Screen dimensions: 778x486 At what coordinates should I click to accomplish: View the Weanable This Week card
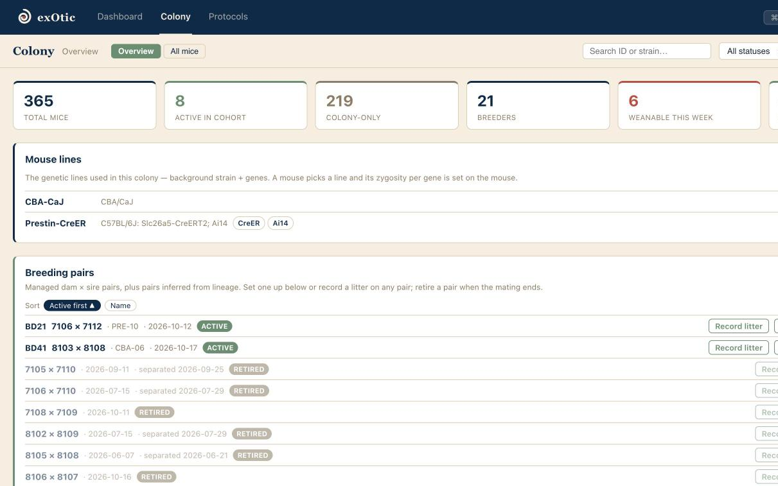pyautogui.click(x=689, y=105)
